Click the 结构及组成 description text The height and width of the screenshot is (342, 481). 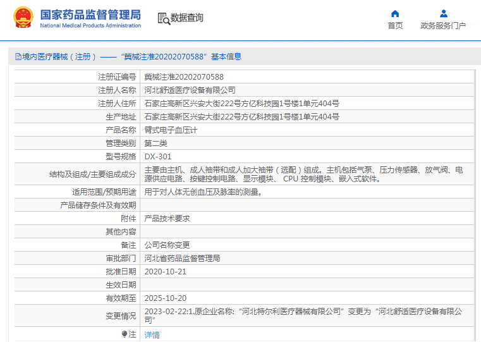303,174
